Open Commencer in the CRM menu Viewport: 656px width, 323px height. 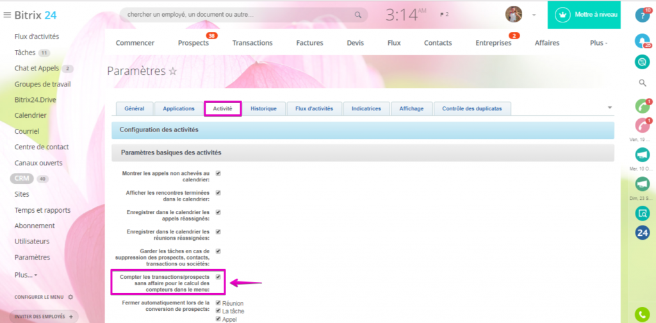click(135, 43)
